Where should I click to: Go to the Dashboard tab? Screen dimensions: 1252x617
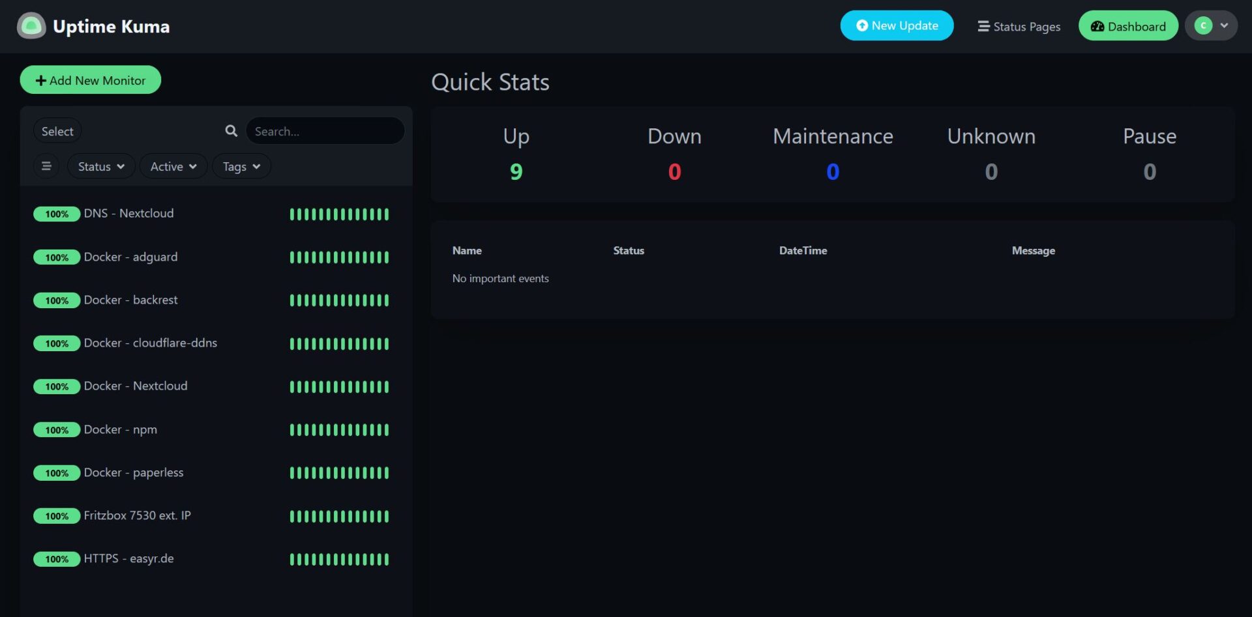coord(1128,27)
